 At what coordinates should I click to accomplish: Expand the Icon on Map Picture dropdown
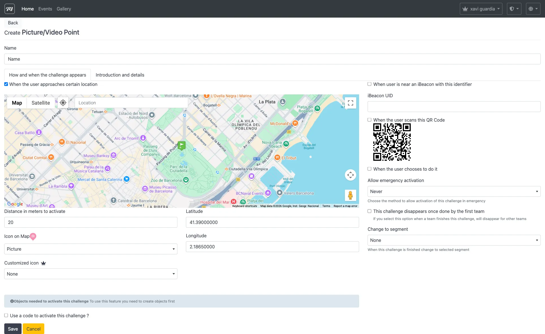[x=91, y=249]
